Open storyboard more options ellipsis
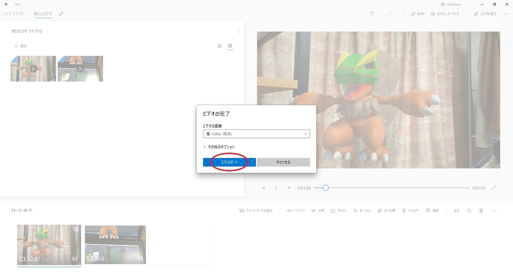Viewport: 513px width, 278px height. coord(494,210)
